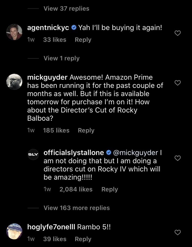This screenshot has width=192, height=247.
Task: Open hoglyfe7onelll's profile avatar
Action: tap(14, 231)
